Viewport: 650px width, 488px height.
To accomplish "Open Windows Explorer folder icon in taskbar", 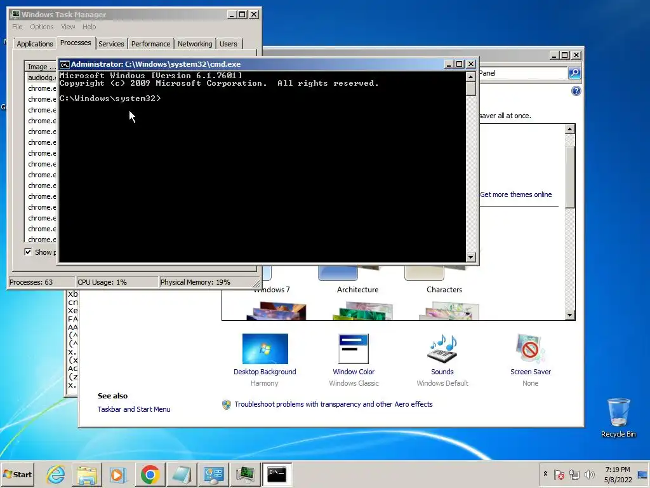I will [87, 474].
